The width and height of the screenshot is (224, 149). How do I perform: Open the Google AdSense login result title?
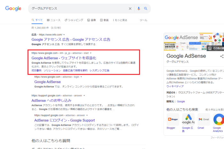pyautogui.click(x=47, y=82)
